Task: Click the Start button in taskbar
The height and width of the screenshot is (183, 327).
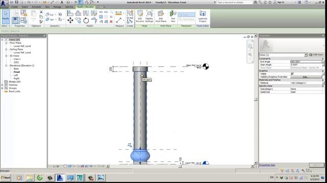Action: coord(6,177)
